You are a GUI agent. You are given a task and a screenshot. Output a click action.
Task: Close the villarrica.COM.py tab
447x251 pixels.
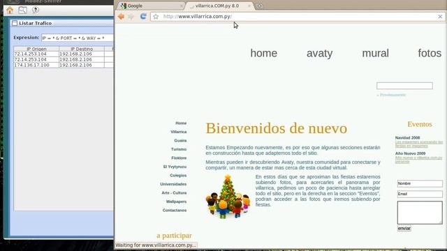click(249, 6)
